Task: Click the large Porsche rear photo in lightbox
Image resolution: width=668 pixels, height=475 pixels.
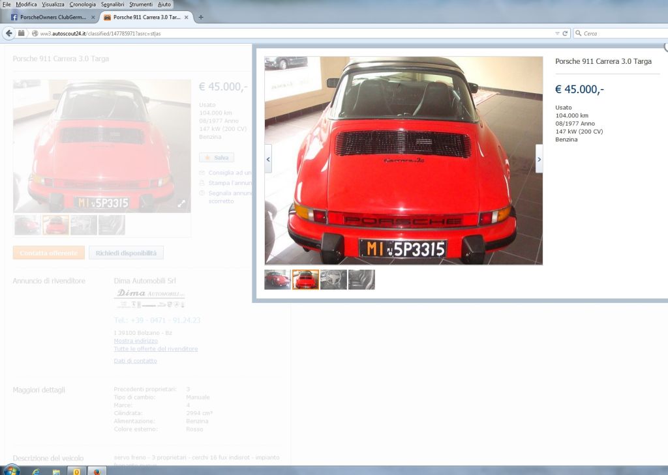Action: tap(403, 160)
